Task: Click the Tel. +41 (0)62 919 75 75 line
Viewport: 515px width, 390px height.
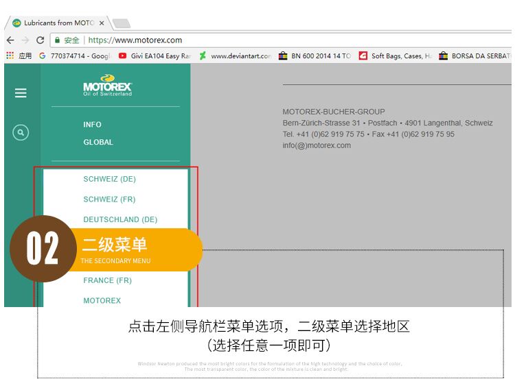Action: (x=369, y=134)
